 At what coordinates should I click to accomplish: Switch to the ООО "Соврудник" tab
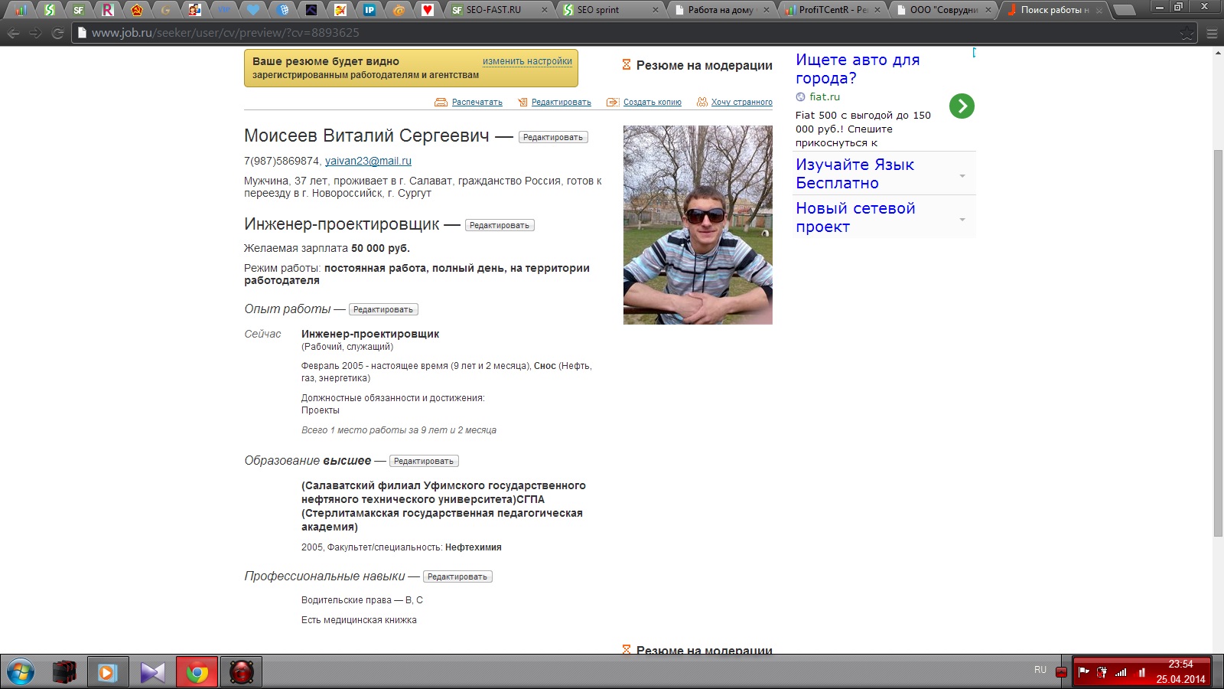tap(942, 10)
